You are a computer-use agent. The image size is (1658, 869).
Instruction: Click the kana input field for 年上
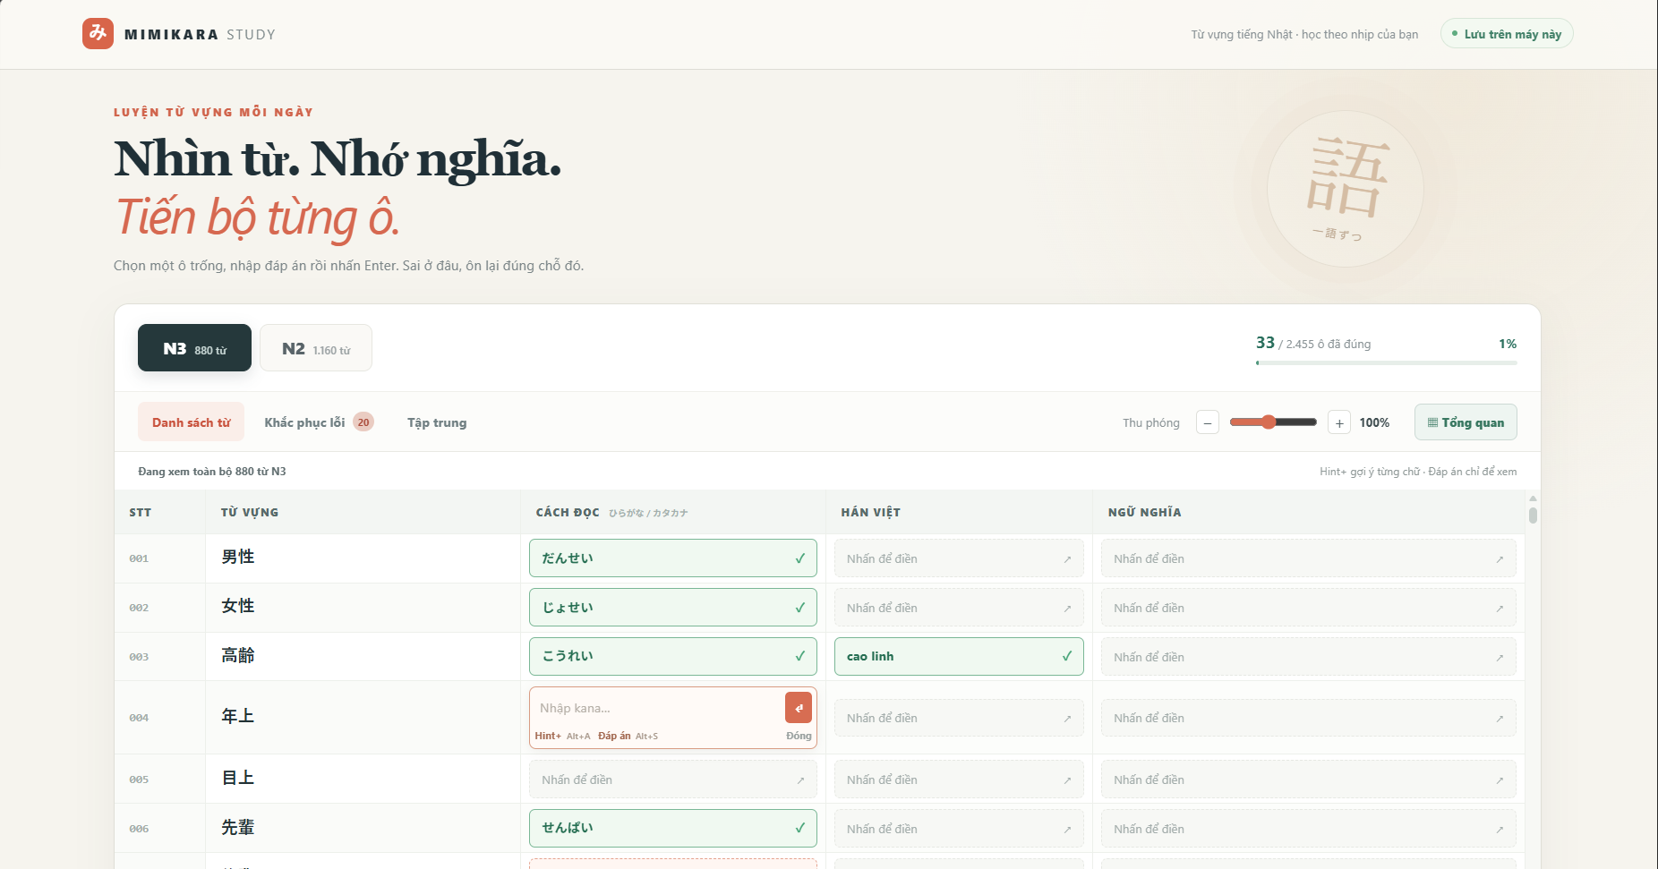(658, 708)
